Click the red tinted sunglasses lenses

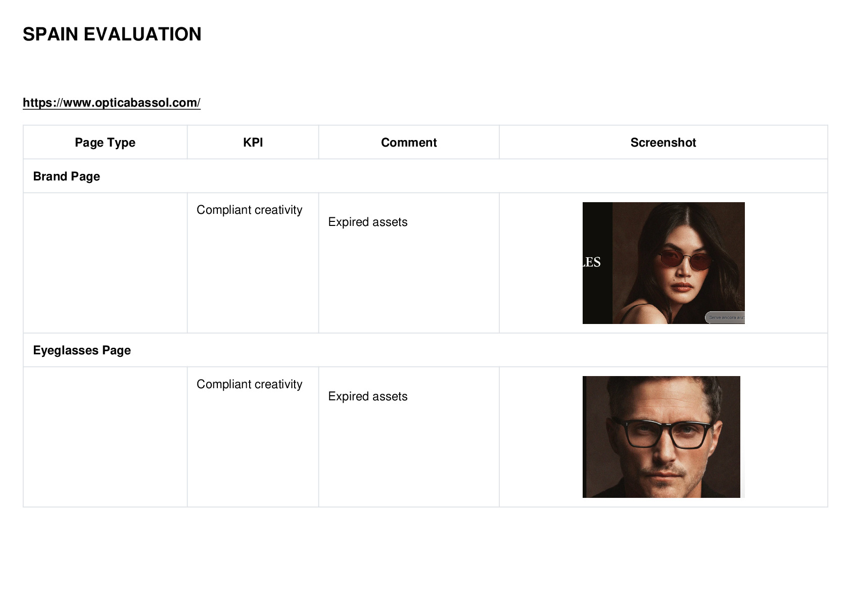(686, 260)
